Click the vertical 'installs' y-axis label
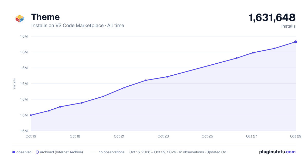This screenshot has width=308, height=161. click(x=14, y=84)
